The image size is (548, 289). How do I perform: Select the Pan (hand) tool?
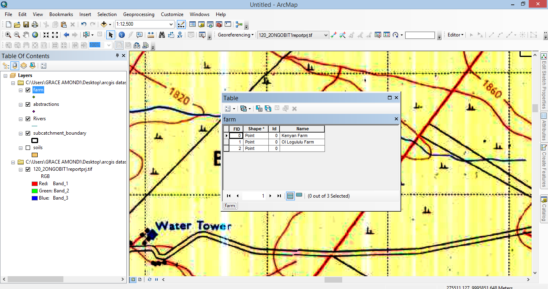pos(26,35)
